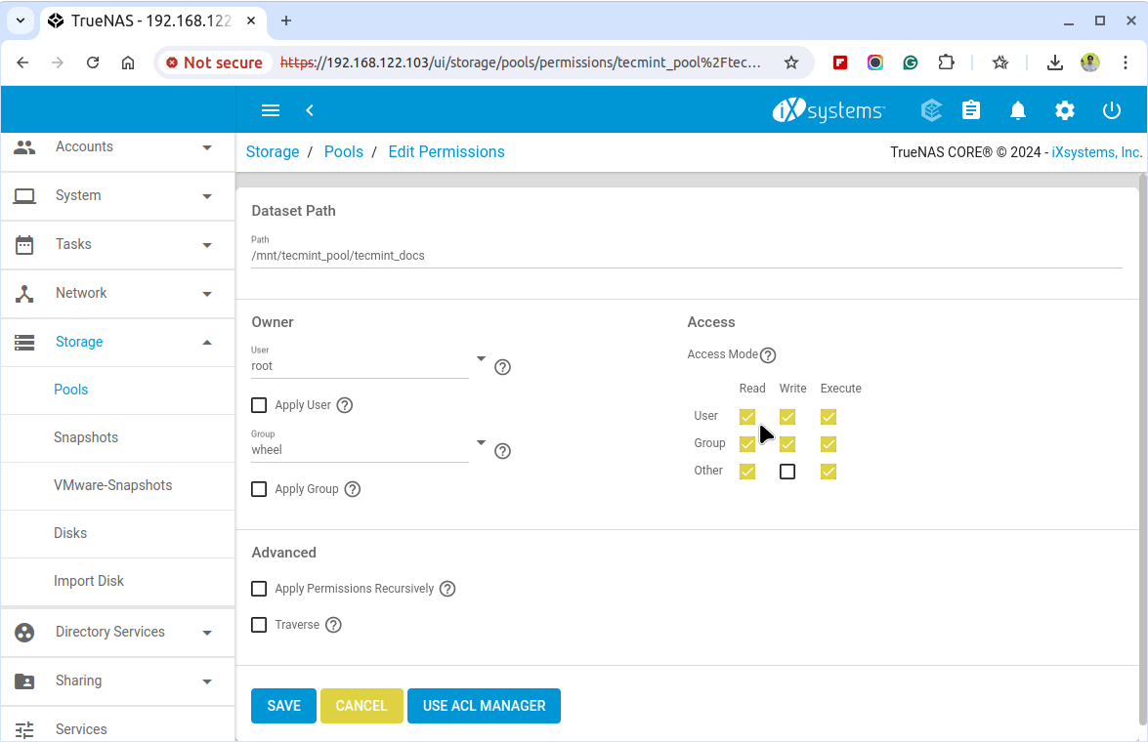Viewport: 1148px width, 742px height.
Task: Open the browser extensions puzzle icon
Action: [x=946, y=62]
